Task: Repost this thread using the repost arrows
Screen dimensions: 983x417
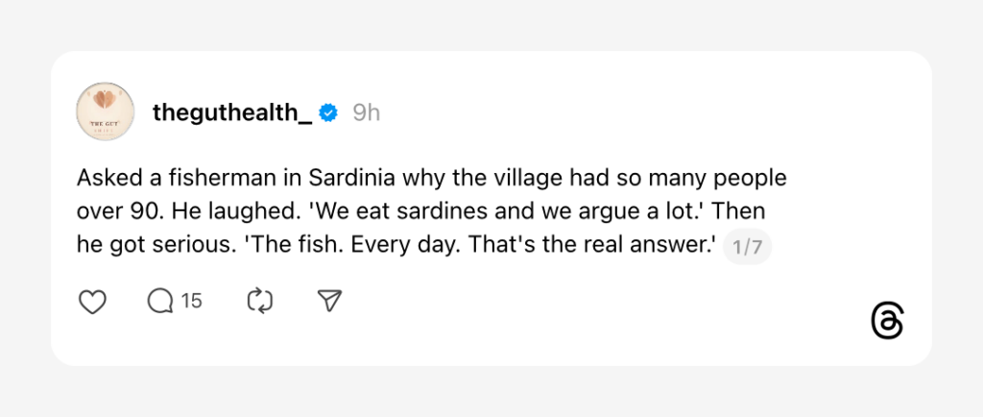Action: [x=260, y=302]
